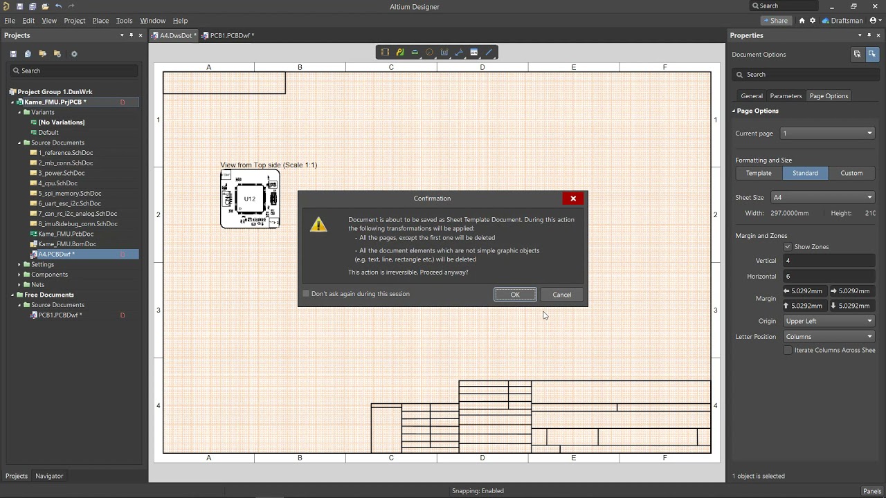Open the preferences gear near Share

pyautogui.click(x=813, y=21)
